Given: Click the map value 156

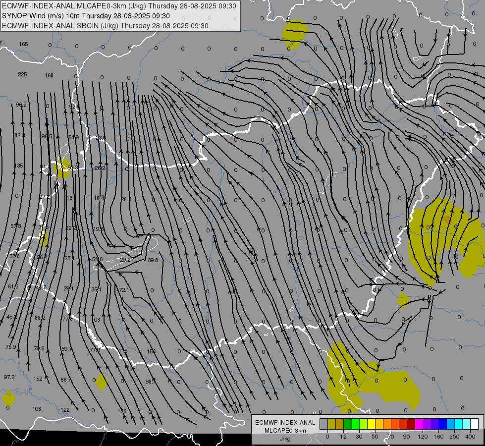Looking at the screenshot, I should [151, 351].
